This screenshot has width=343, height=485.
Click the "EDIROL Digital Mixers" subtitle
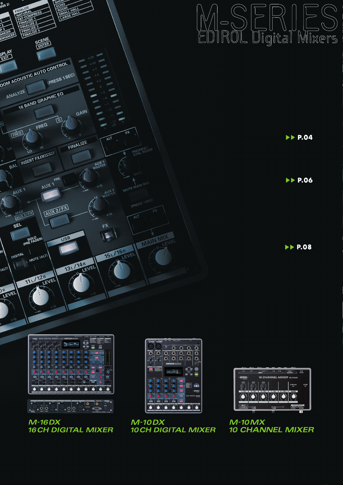pos(268,38)
